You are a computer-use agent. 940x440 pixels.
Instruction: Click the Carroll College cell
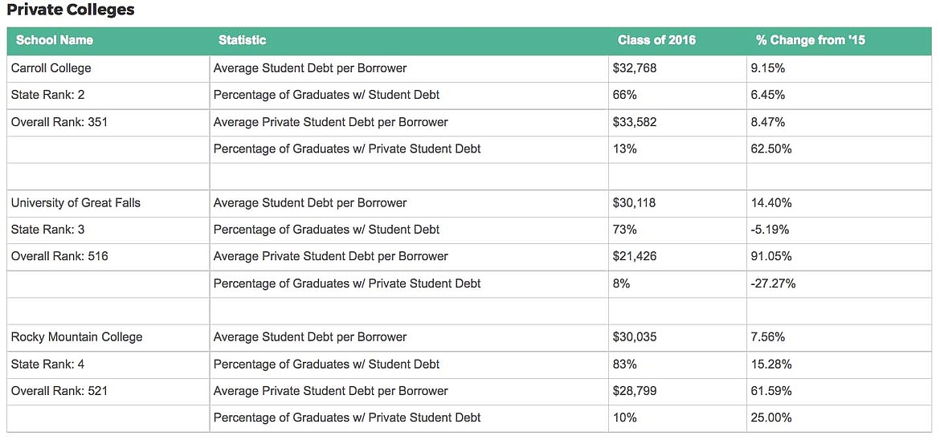point(51,68)
